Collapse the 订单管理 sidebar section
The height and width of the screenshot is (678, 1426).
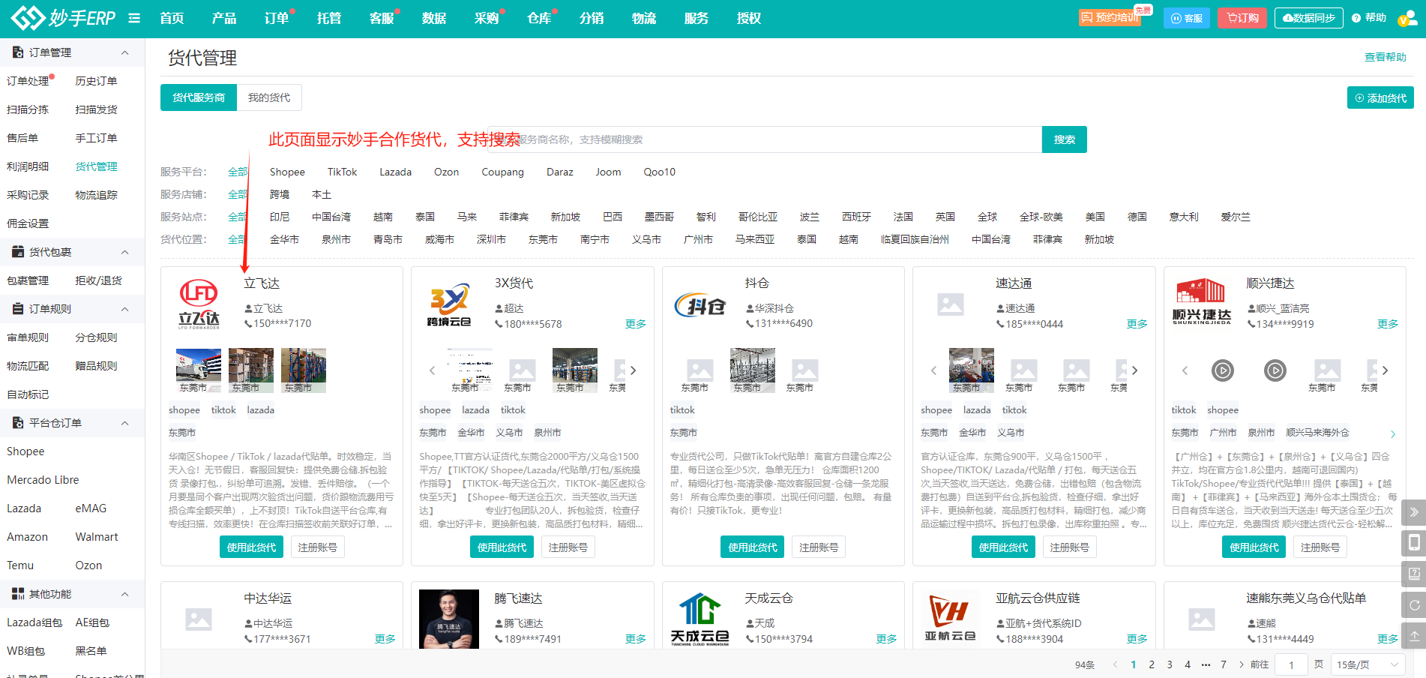pyautogui.click(x=124, y=52)
